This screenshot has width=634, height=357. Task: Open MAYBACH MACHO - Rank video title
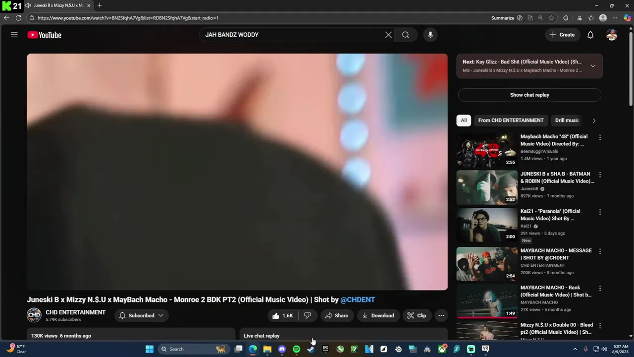pos(556,291)
